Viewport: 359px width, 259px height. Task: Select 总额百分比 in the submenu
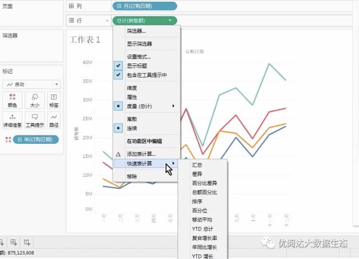click(x=204, y=192)
